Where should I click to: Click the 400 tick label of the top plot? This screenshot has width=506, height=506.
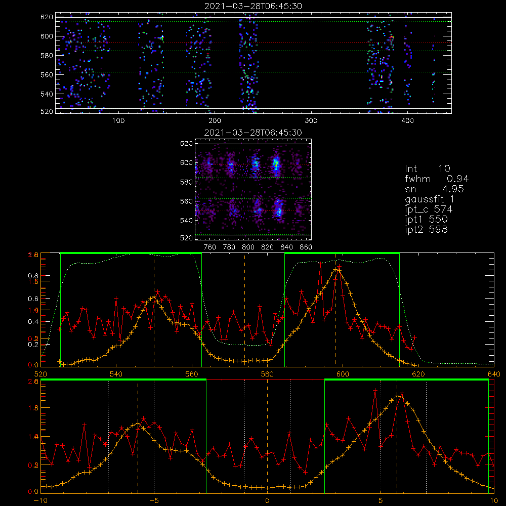click(407, 121)
